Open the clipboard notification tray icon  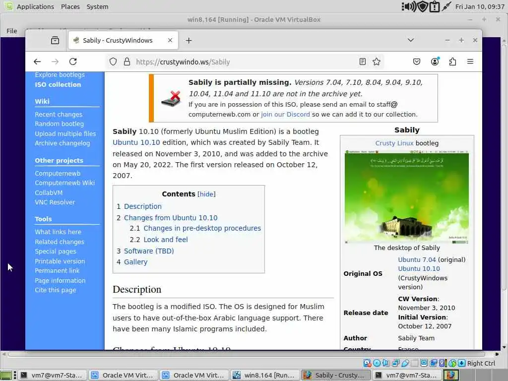(x=434, y=7)
